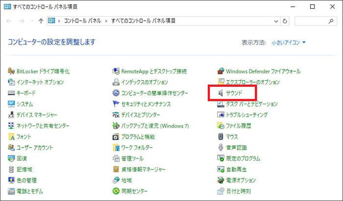
Task: Click the 回復 recovery icon
Action: (x=11, y=158)
